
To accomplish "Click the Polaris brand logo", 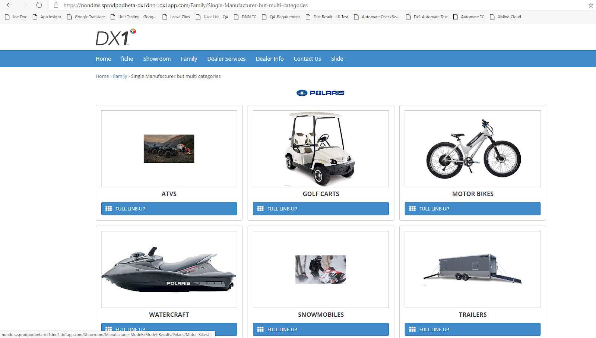I will point(321,93).
